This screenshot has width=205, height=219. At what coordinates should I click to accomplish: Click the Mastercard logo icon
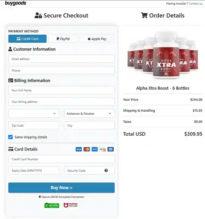[x=87, y=149]
